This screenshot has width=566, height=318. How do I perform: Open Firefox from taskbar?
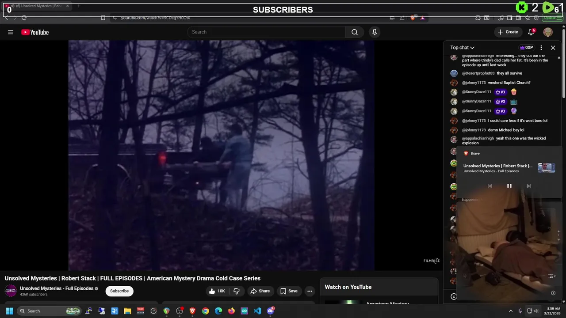pos(231,311)
